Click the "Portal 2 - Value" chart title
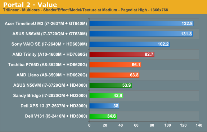207x132 pixels. pyautogui.click(x=30, y=5)
